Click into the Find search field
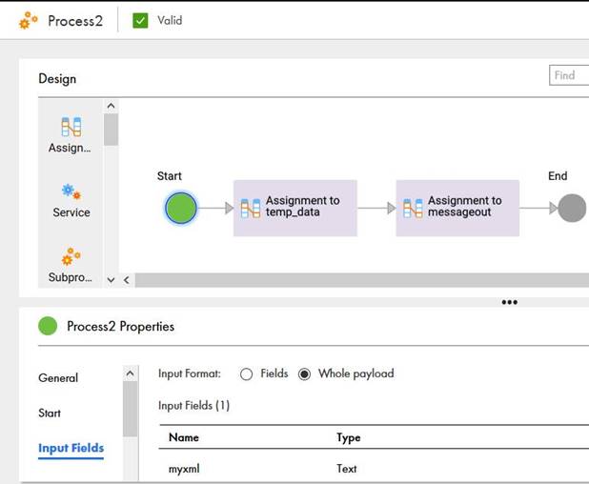This screenshot has width=589, height=484. [569, 75]
